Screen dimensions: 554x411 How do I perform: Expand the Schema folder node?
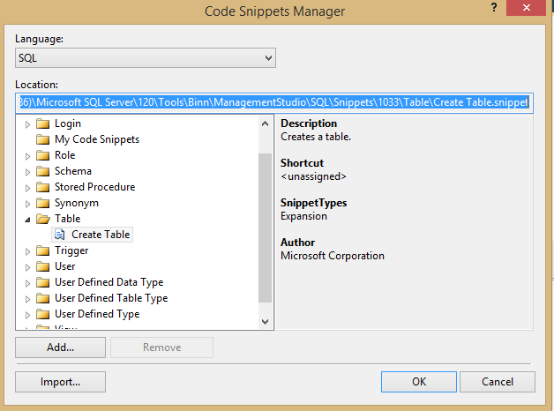[x=27, y=172]
